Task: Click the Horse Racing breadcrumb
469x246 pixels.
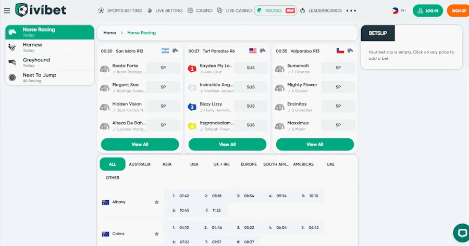Action: coord(141,33)
